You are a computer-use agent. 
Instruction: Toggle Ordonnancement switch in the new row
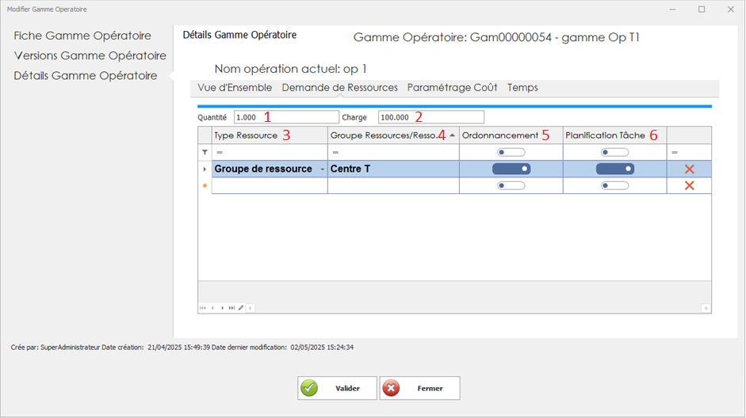click(511, 185)
